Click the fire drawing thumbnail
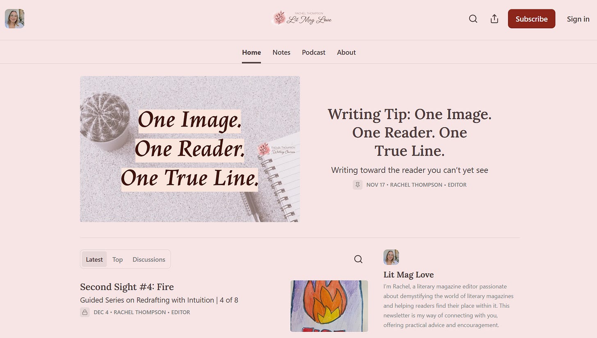Image resolution: width=597 pixels, height=338 pixels. [329, 306]
